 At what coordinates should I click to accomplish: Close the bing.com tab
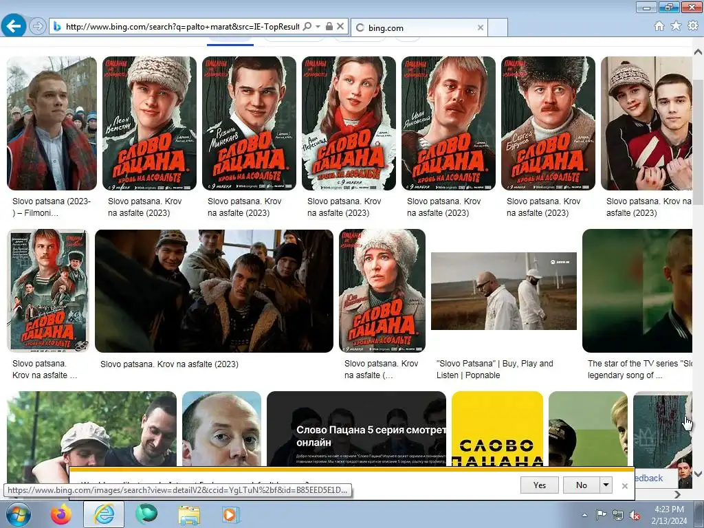(481, 27)
